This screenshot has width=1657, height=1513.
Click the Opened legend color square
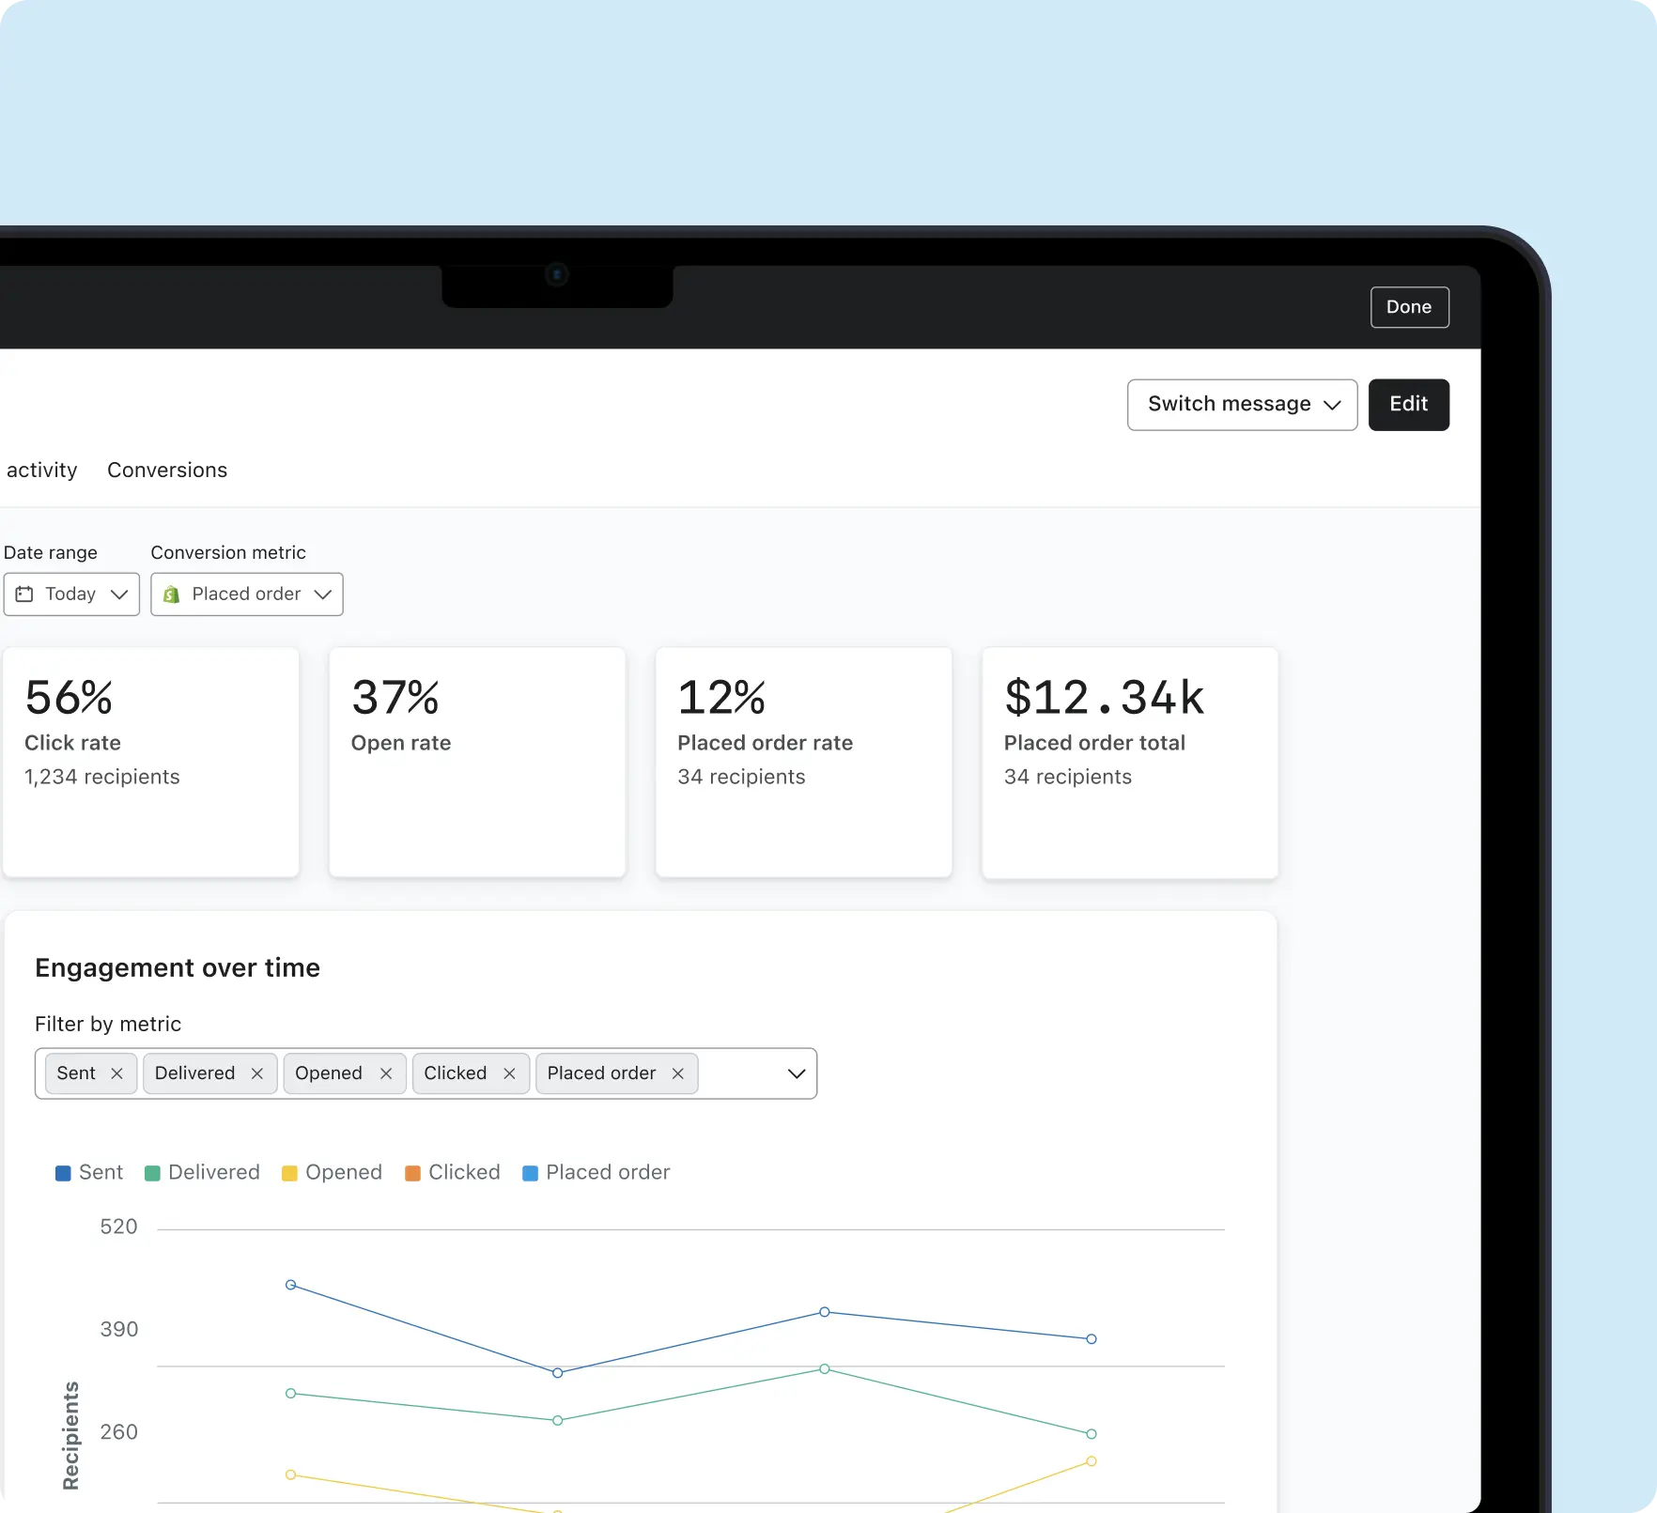(289, 1173)
